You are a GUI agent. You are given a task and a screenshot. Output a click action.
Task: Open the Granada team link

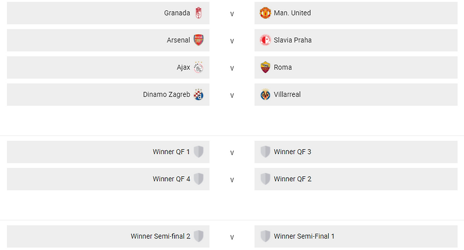click(177, 13)
